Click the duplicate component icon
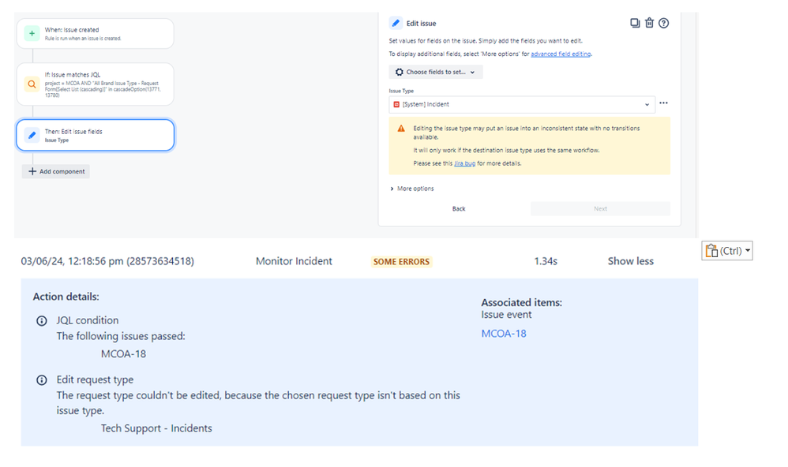The height and width of the screenshot is (467, 788). [635, 23]
